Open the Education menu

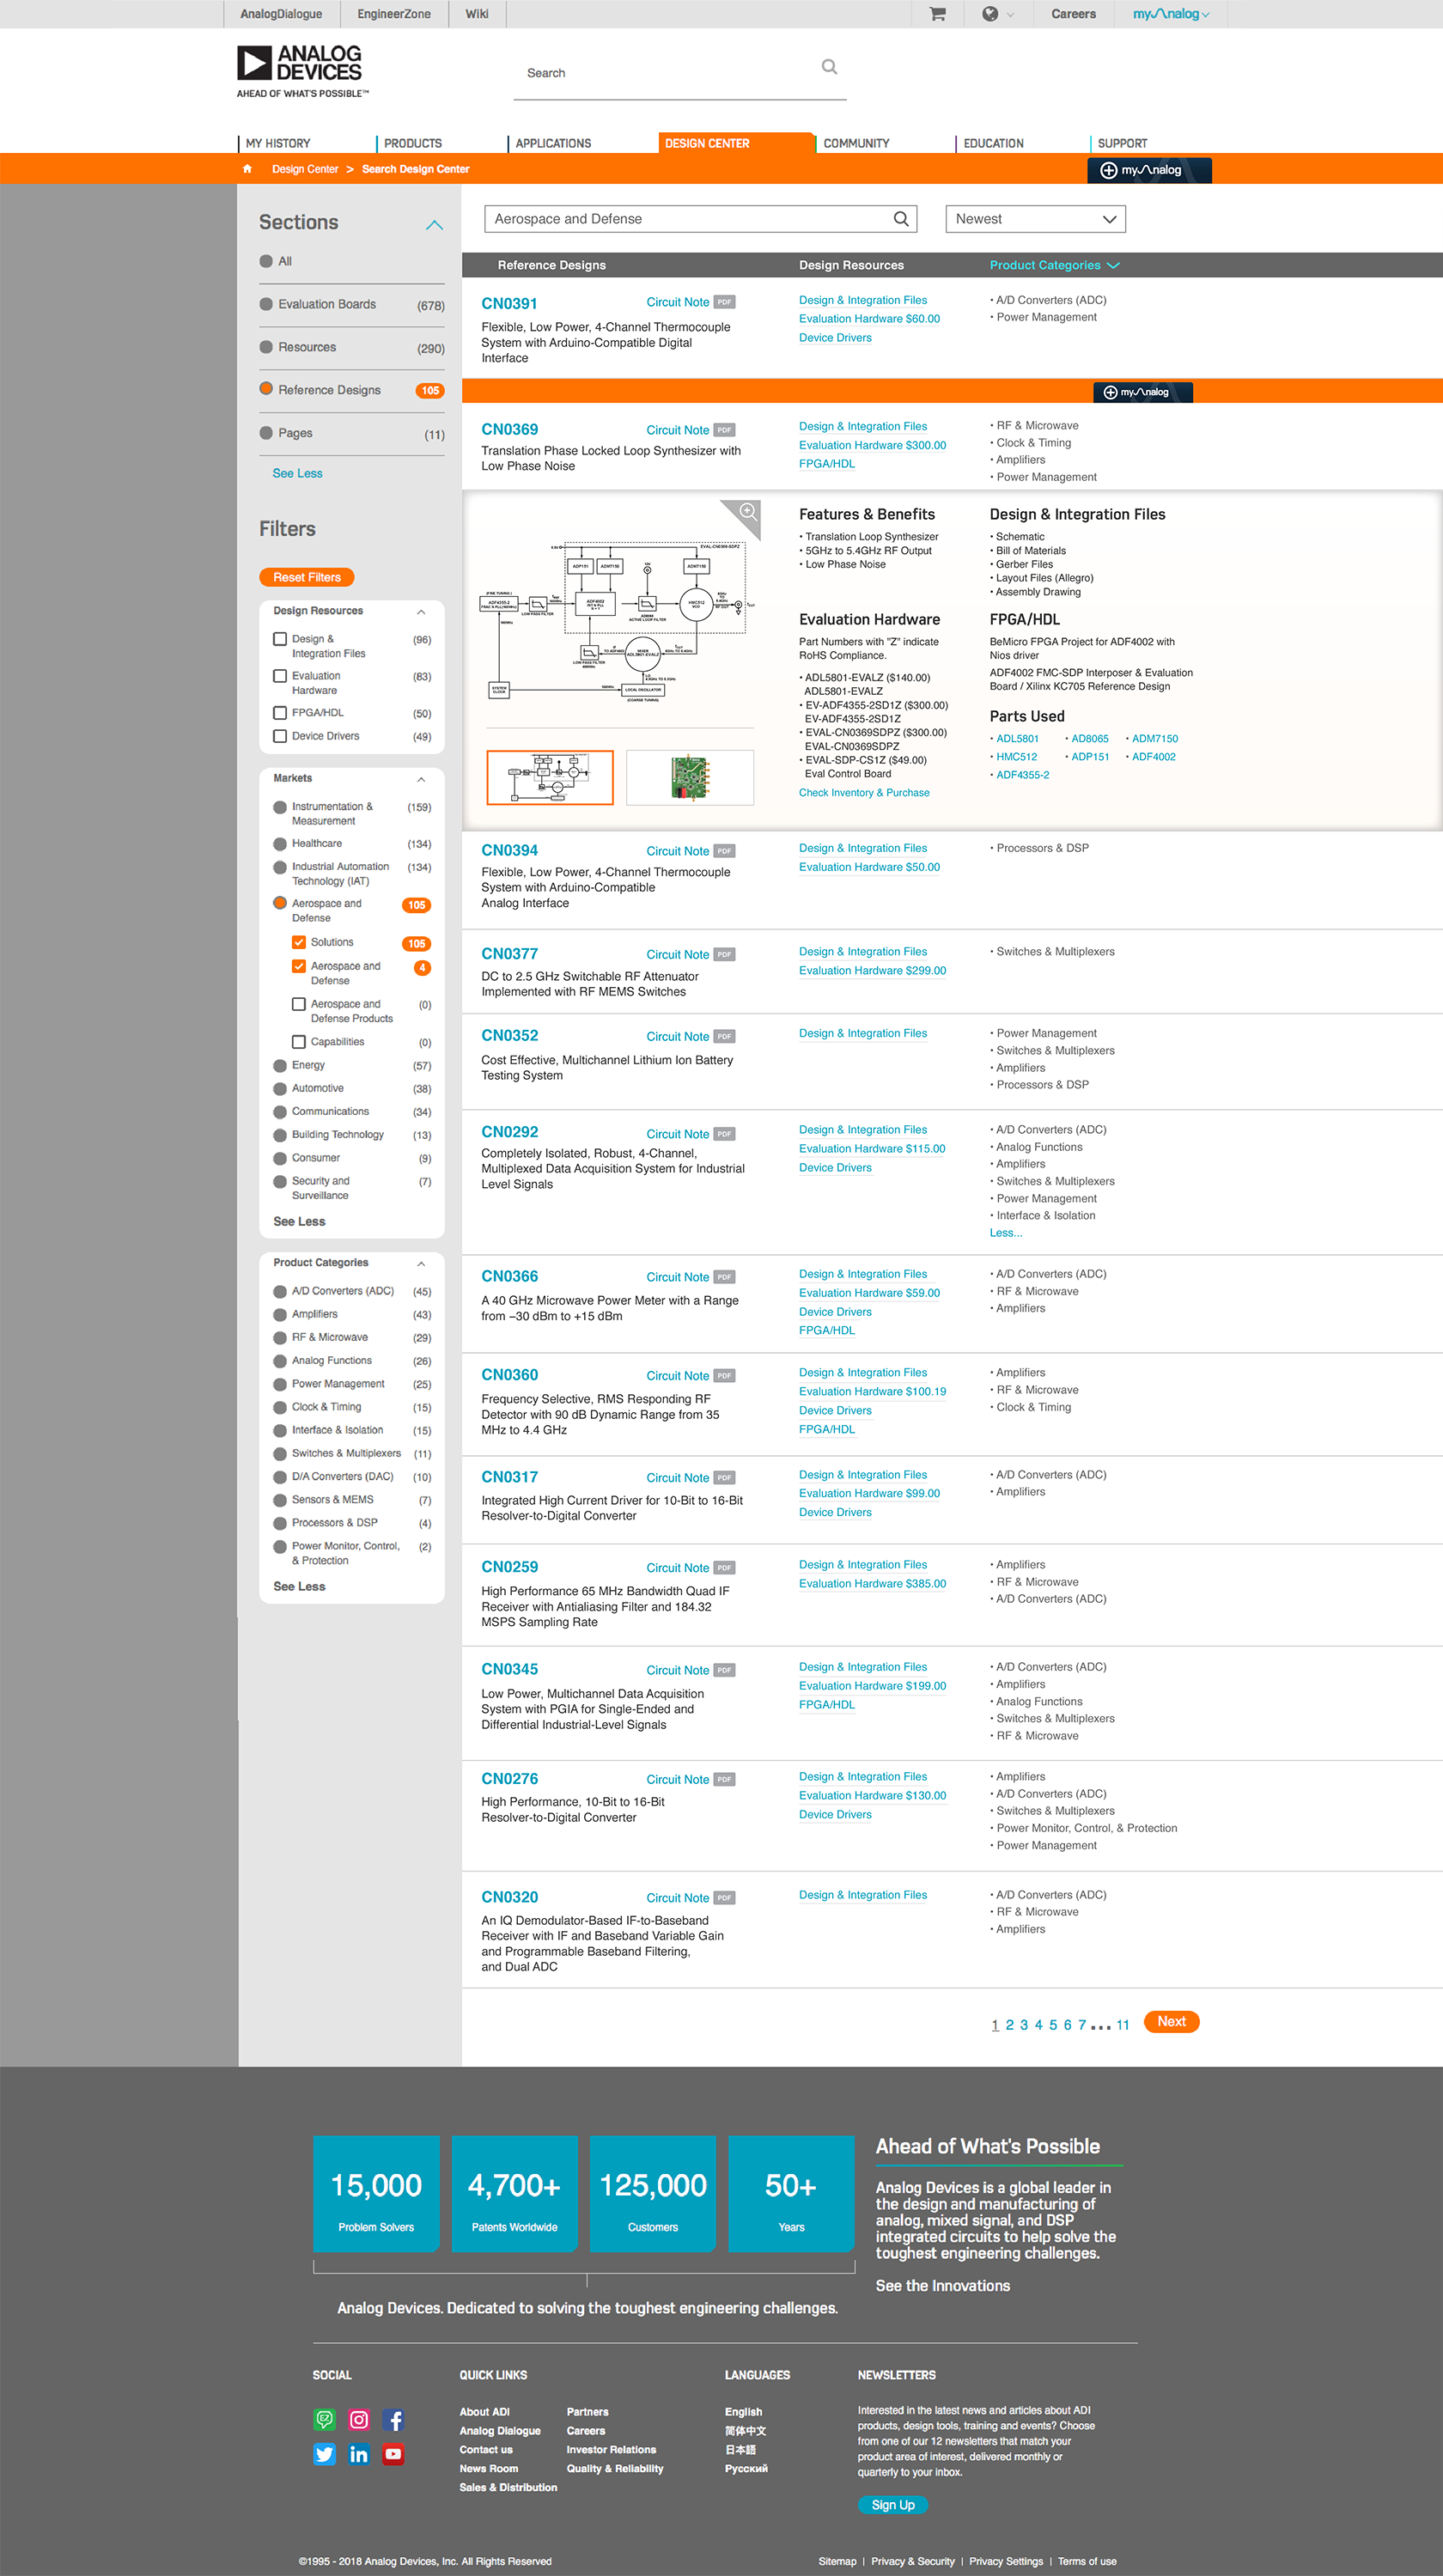tap(993, 143)
